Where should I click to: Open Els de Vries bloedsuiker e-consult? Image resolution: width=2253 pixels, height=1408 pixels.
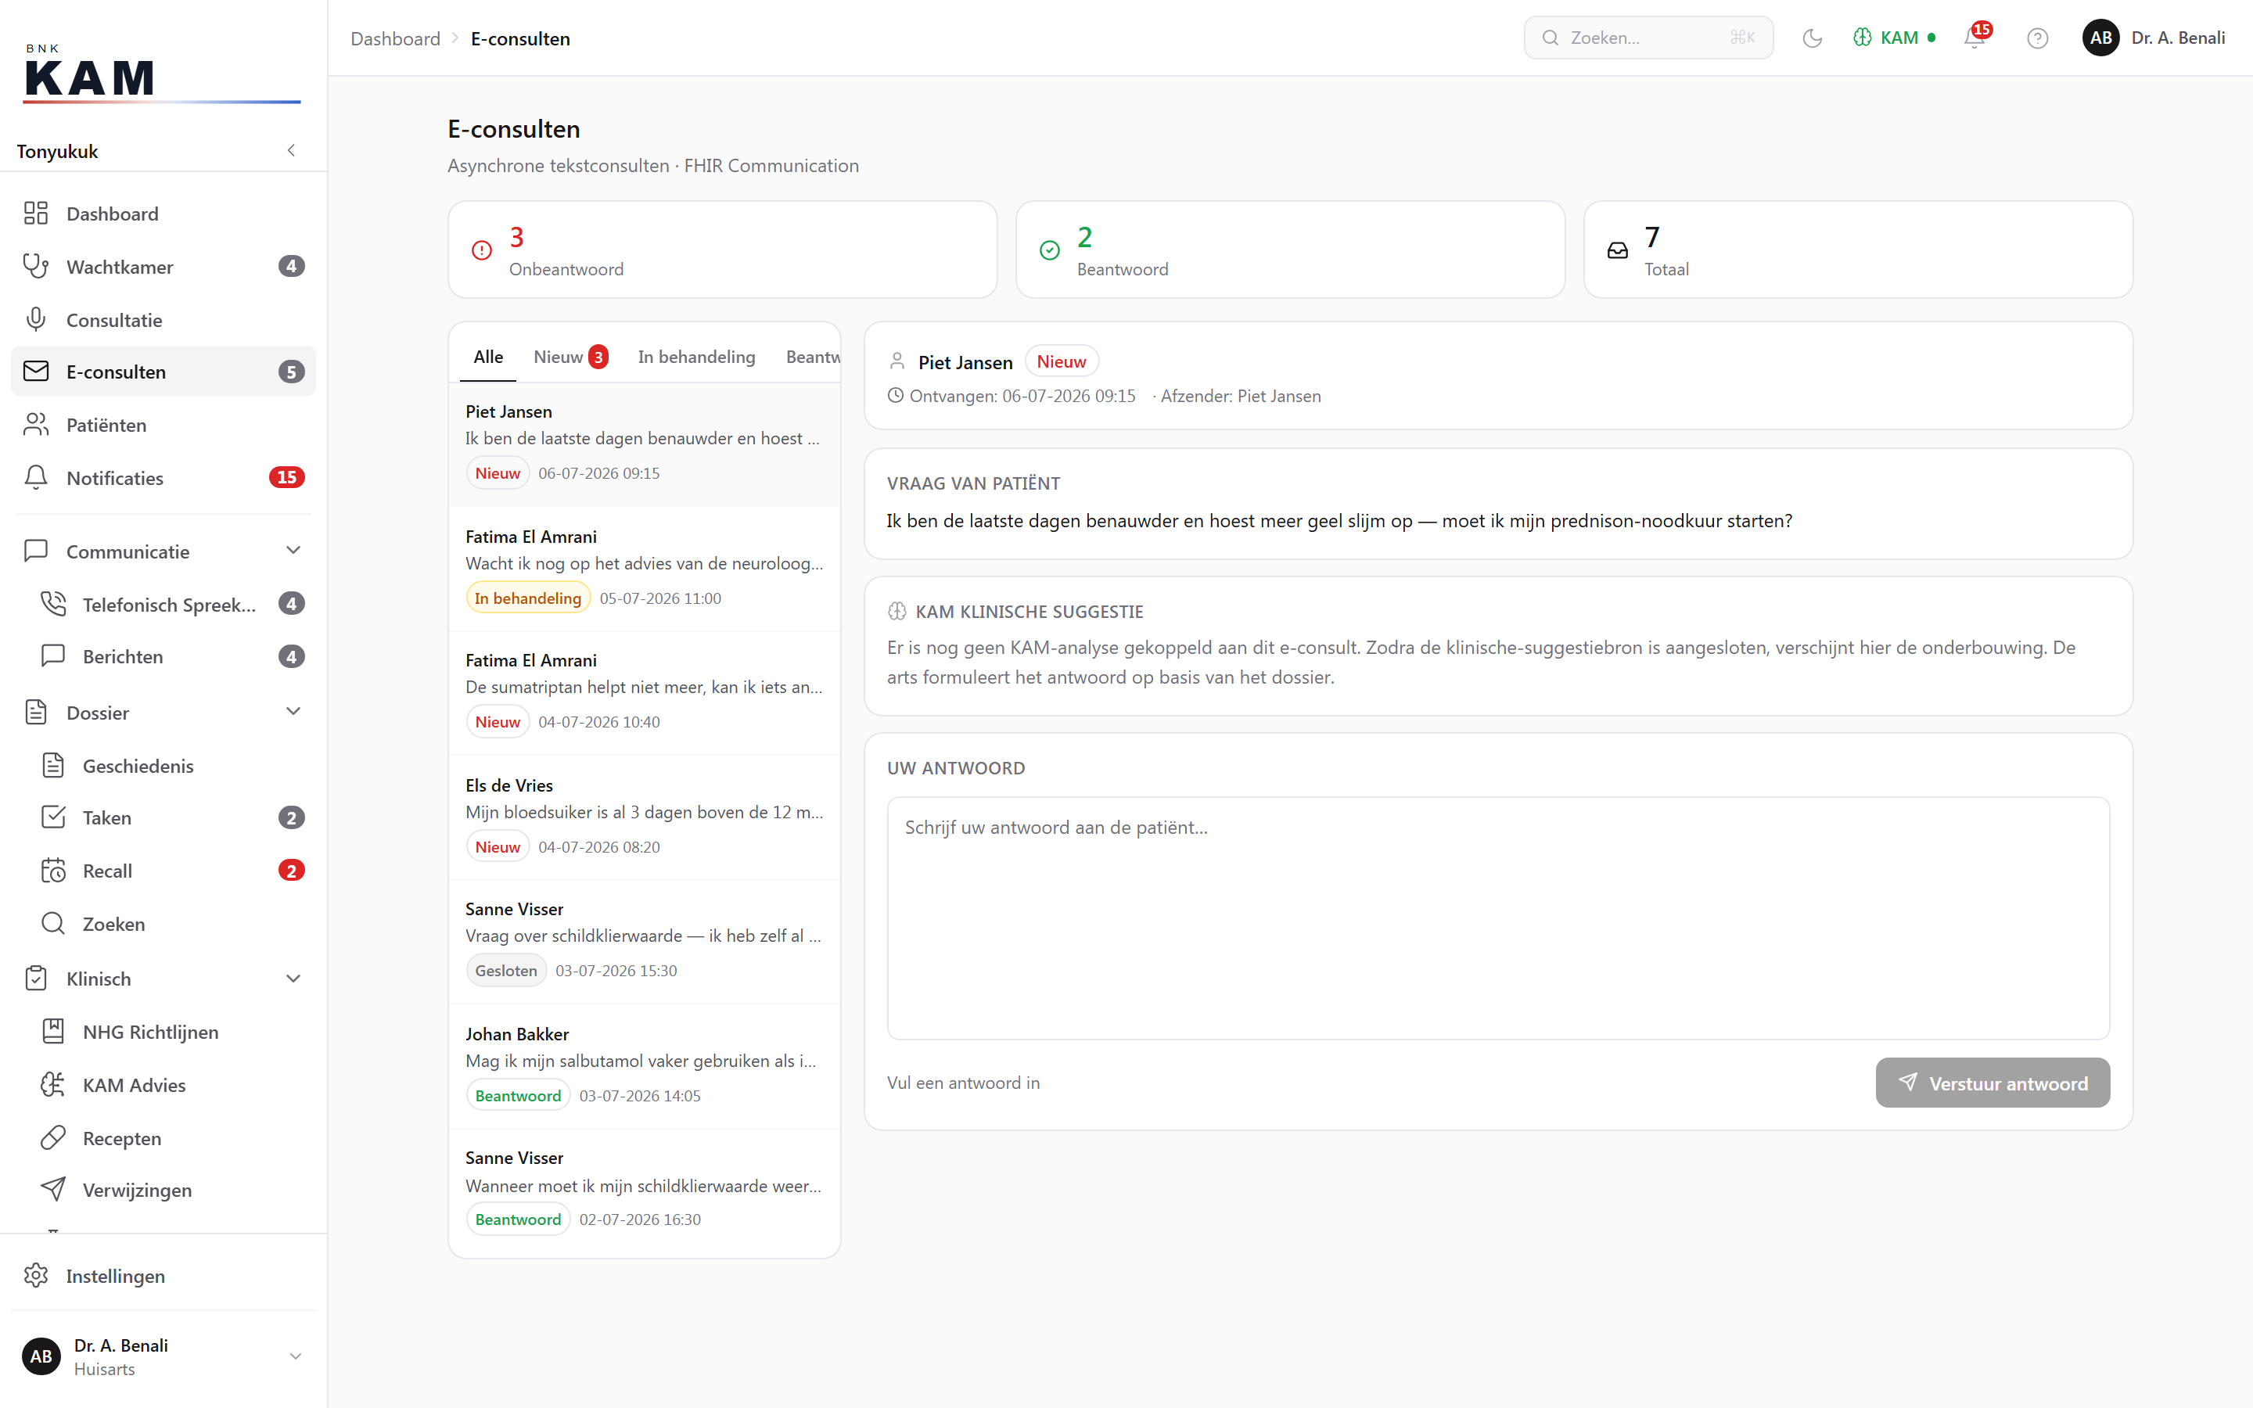click(645, 817)
